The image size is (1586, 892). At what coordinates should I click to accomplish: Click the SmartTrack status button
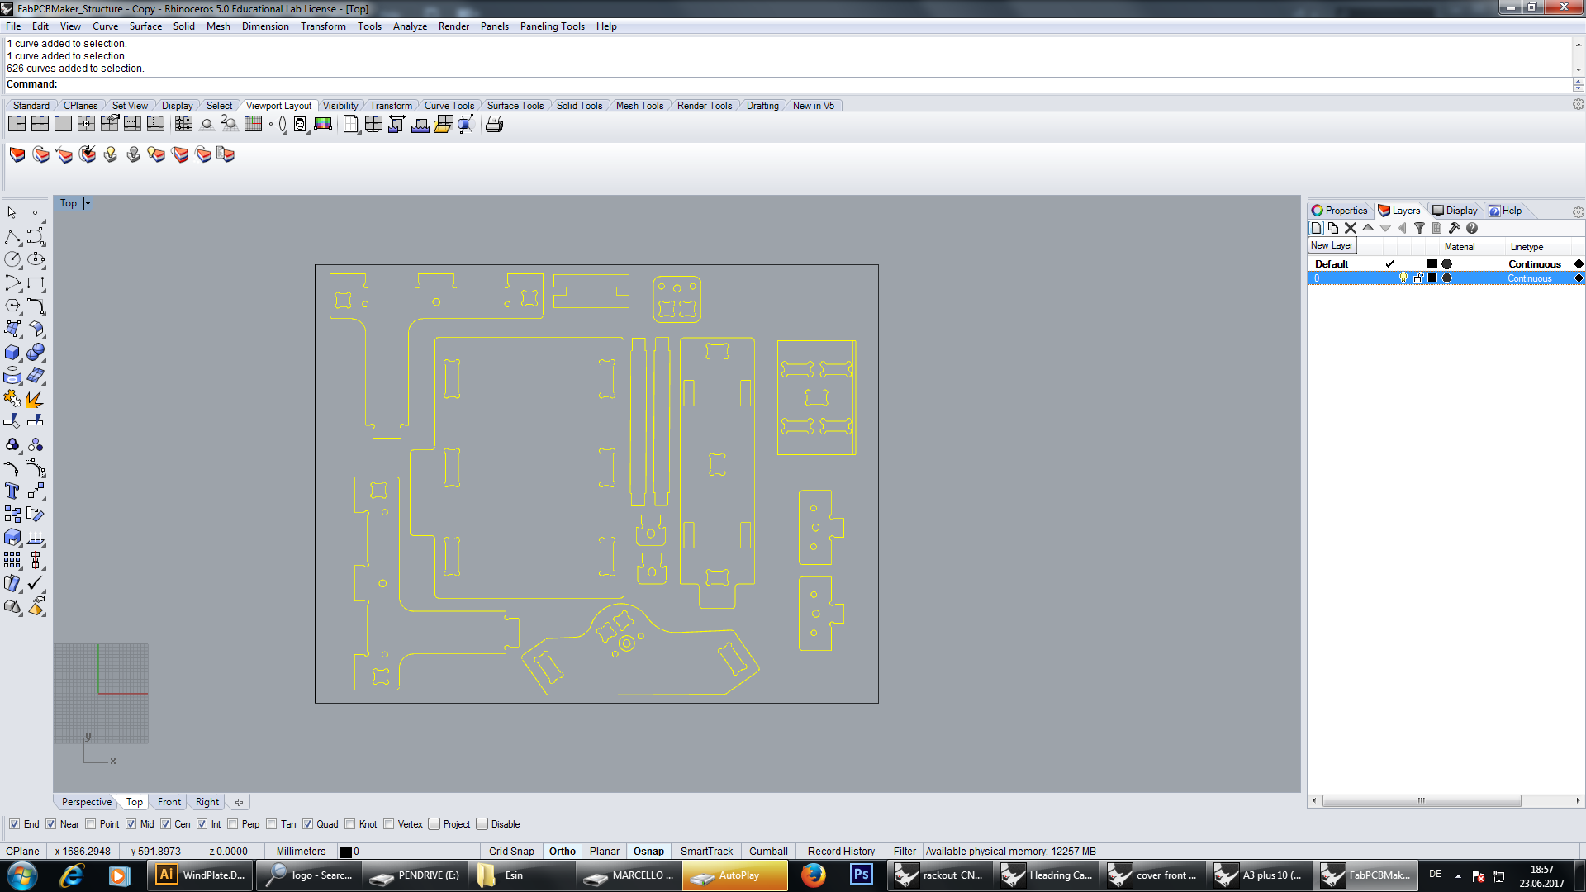[x=706, y=851]
